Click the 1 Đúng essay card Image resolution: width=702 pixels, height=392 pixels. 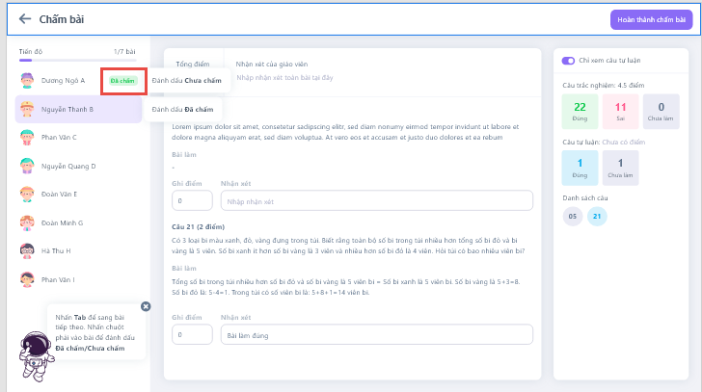coord(580,168)
